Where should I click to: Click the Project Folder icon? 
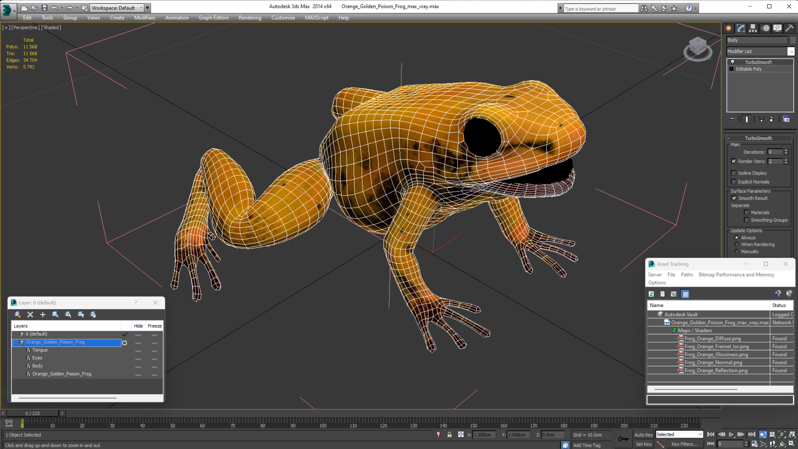84,8
